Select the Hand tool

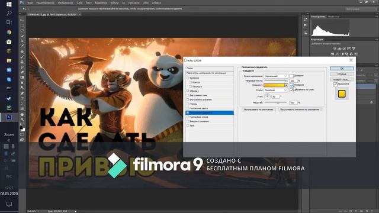[x=22, y=114]
